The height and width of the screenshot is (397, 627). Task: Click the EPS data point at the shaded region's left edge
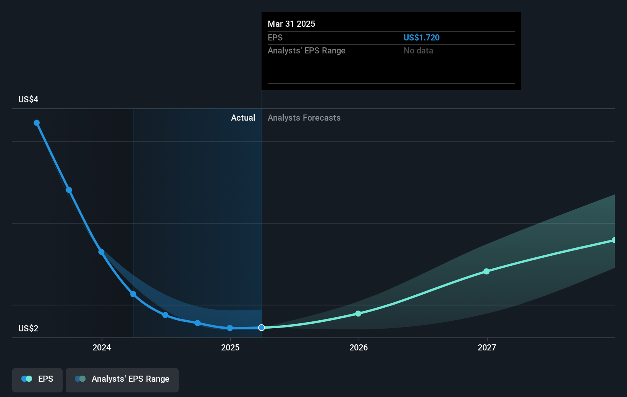click(133, 294)
